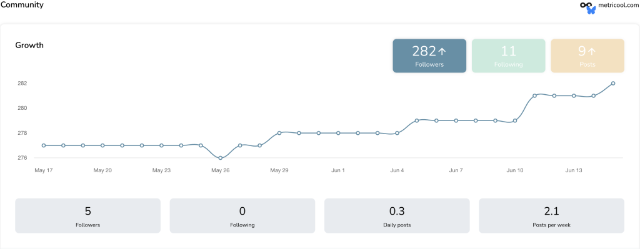Viewport: 640px width, 249px height.
Task: Toggle the Following series card showing 11
Action: 509,56
